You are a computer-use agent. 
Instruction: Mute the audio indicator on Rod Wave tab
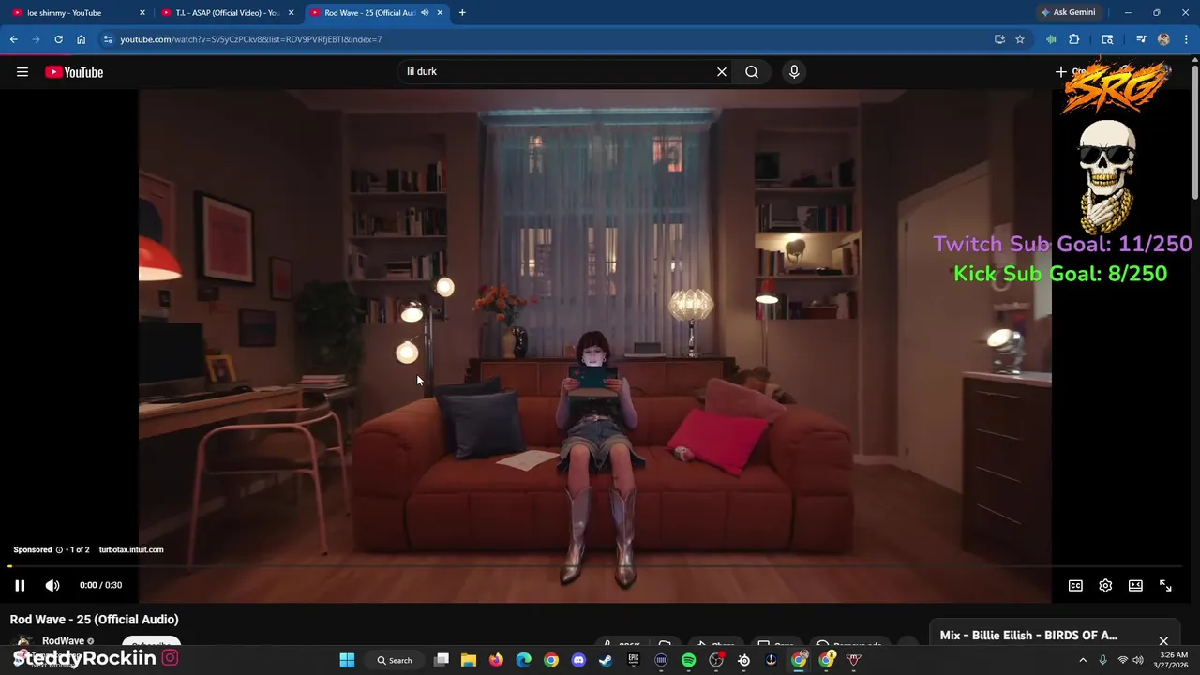click(425, 13)
